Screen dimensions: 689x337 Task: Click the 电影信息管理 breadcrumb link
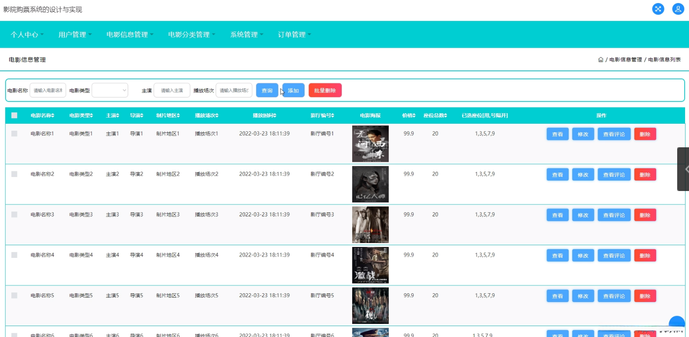tap(626, 60)
